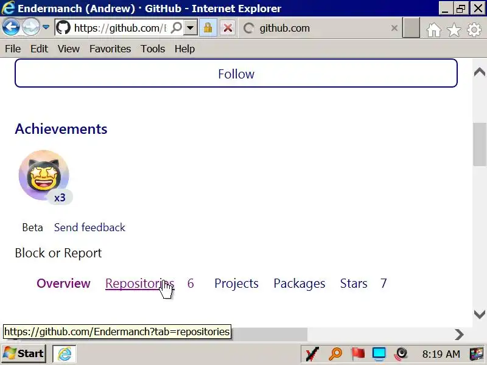
Task: Click the Beta label
Action: [x=32, y=228]
